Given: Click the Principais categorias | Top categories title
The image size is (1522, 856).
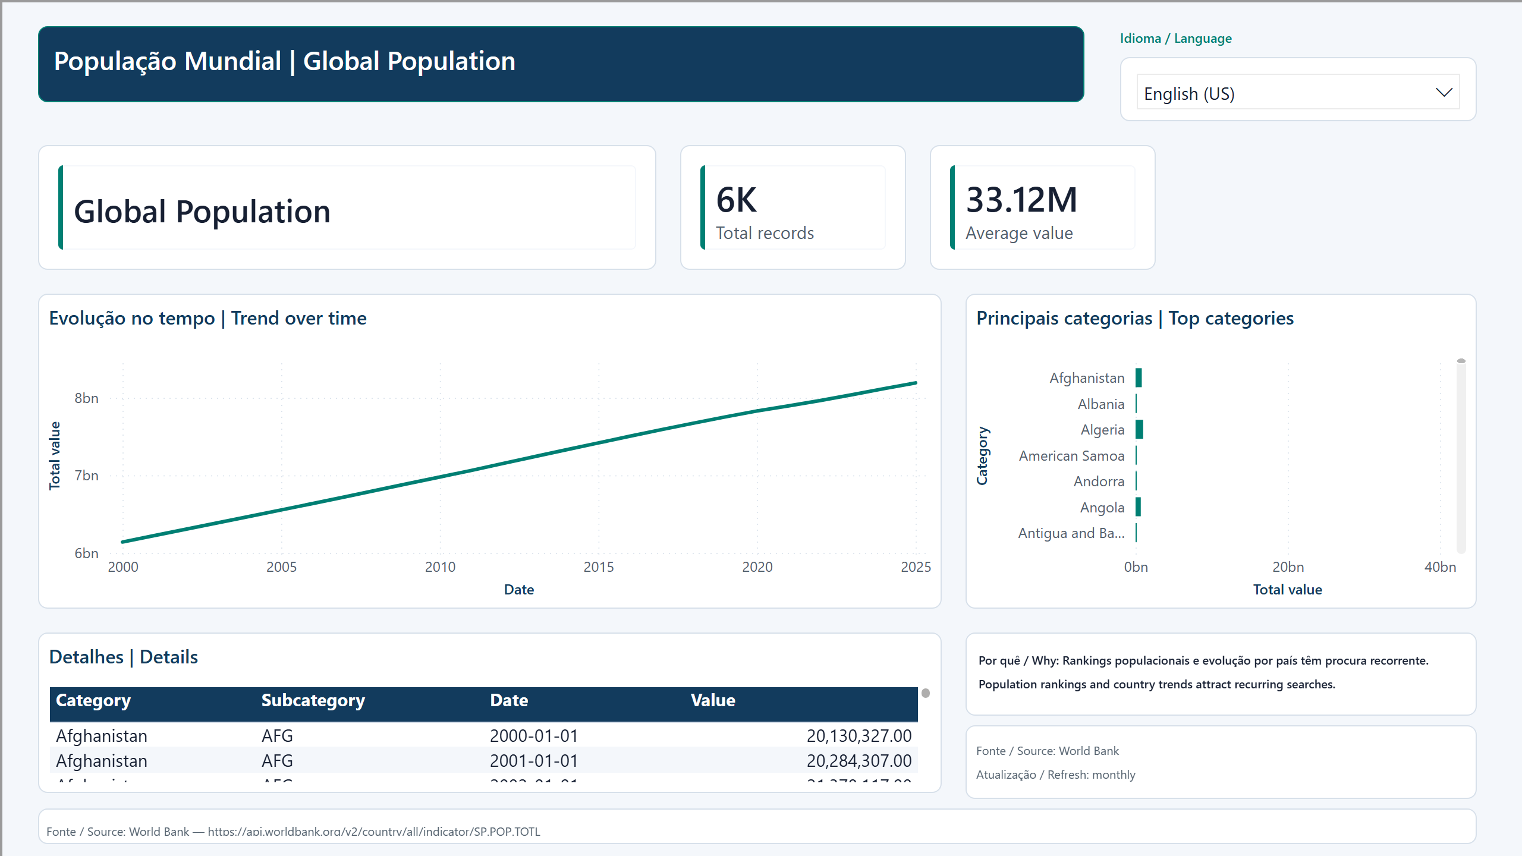Looking at the screenshot, I should [x=1135, y=319].
